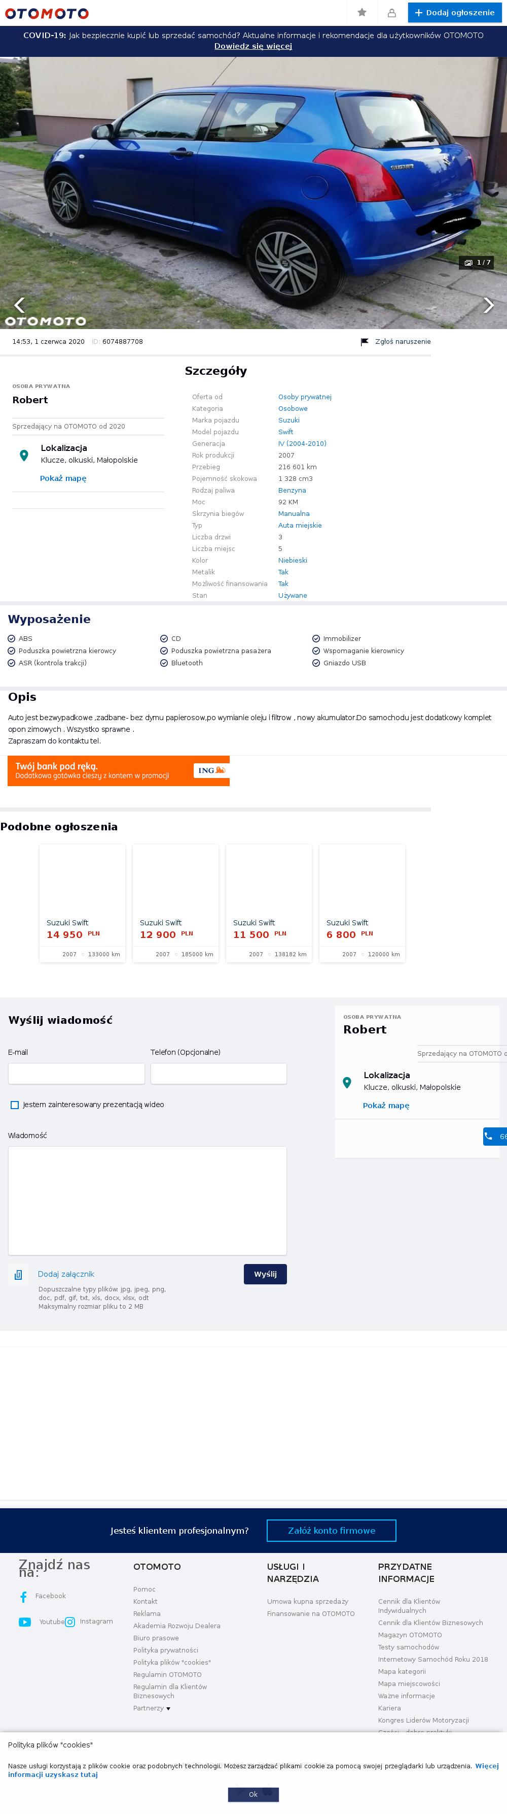
Task: Click Pokaż mapę link under Lokalizacja
Action: click(x=63, y=478)
